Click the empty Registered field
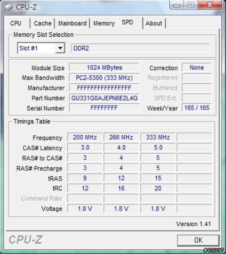226x254 pixels. coord(196,78)
